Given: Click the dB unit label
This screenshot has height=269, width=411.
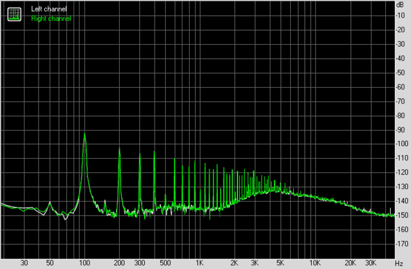Looking at the screenshot, I should point(400,5).
